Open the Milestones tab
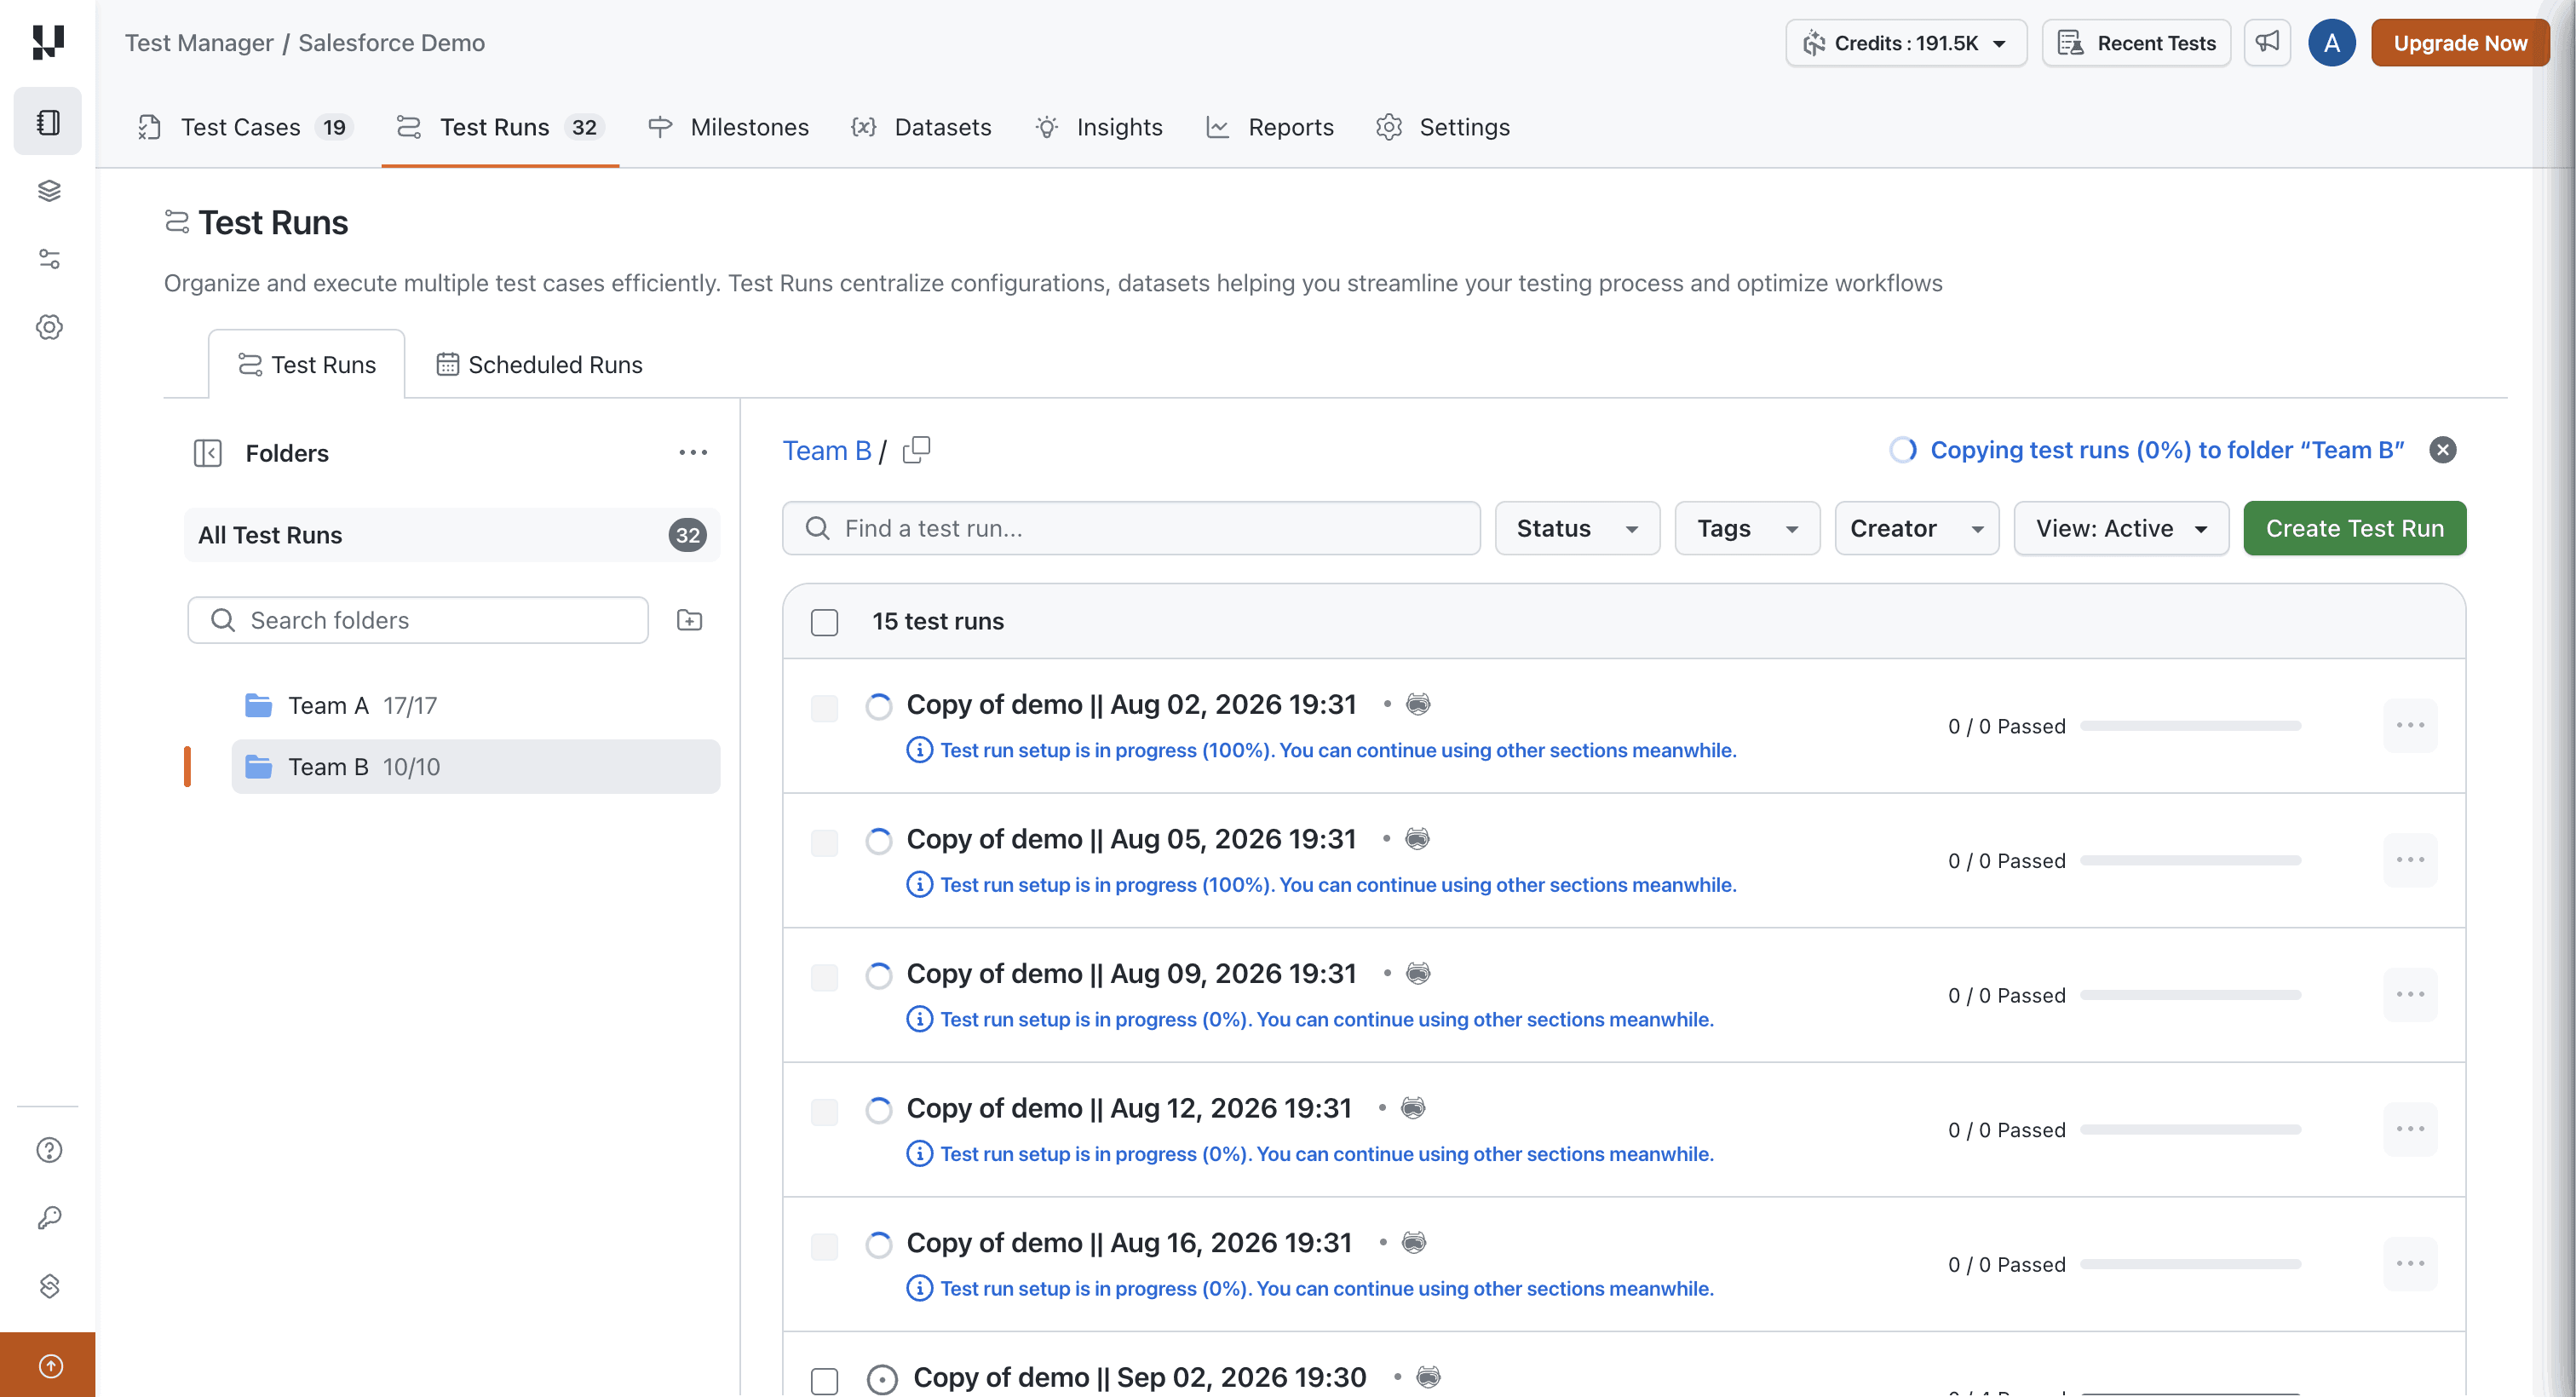This screenshot has height=1397, width=2576. pyautogui.click(x=728, y=127)
